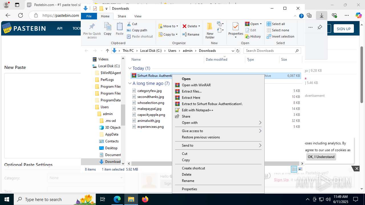365x205 pixels.
Task: Select Desktop in navigation tree
Action: pyautogui.click(x=111, y=148)
